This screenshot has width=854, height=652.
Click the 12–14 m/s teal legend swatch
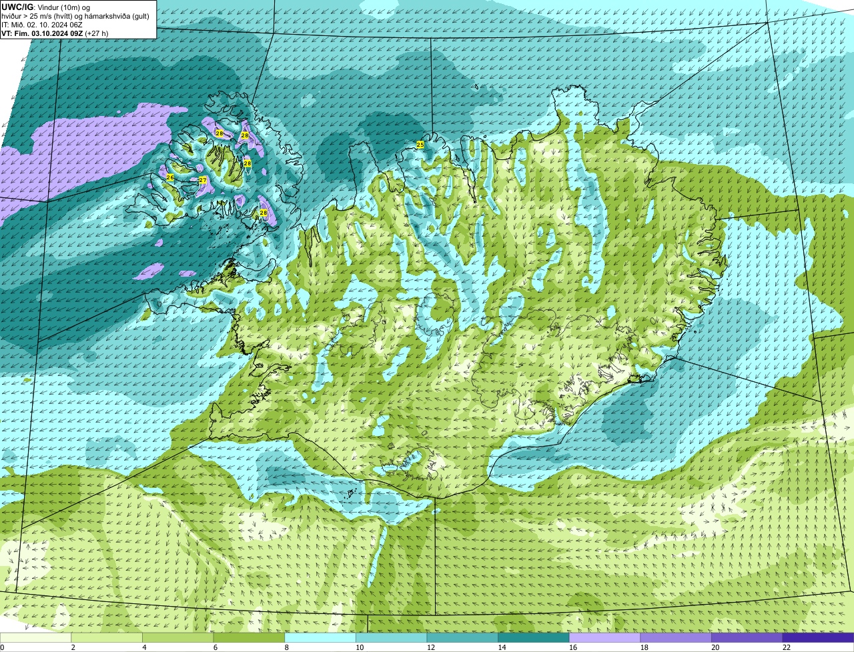[x=462, y=637]
